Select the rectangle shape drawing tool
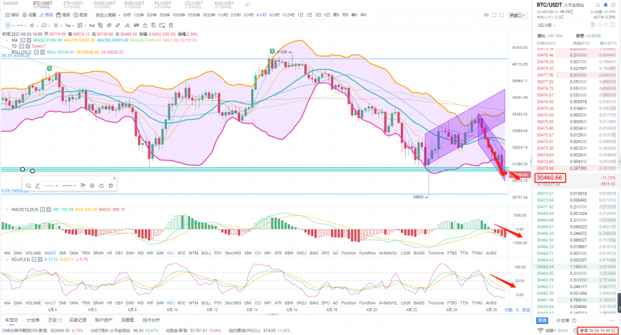The width and height of the screenshot is (621, 335). 44,26
